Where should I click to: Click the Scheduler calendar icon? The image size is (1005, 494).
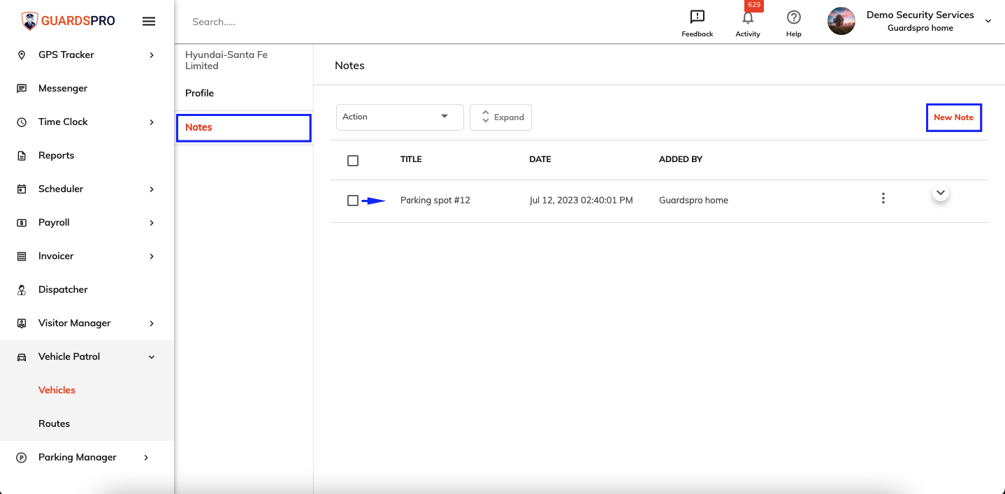[x=22, y=189]
